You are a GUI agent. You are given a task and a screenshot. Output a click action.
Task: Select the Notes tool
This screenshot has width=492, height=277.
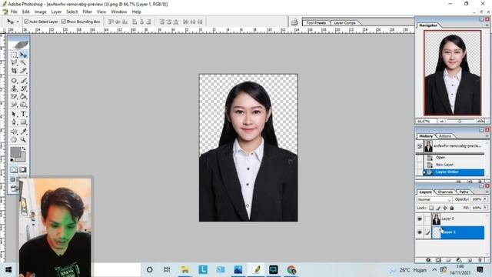click(14, 132)
